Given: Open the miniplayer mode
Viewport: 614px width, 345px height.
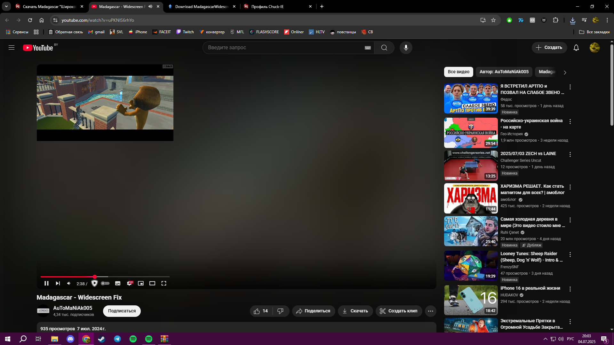Looking at the screenshot, I should point(141,283).
